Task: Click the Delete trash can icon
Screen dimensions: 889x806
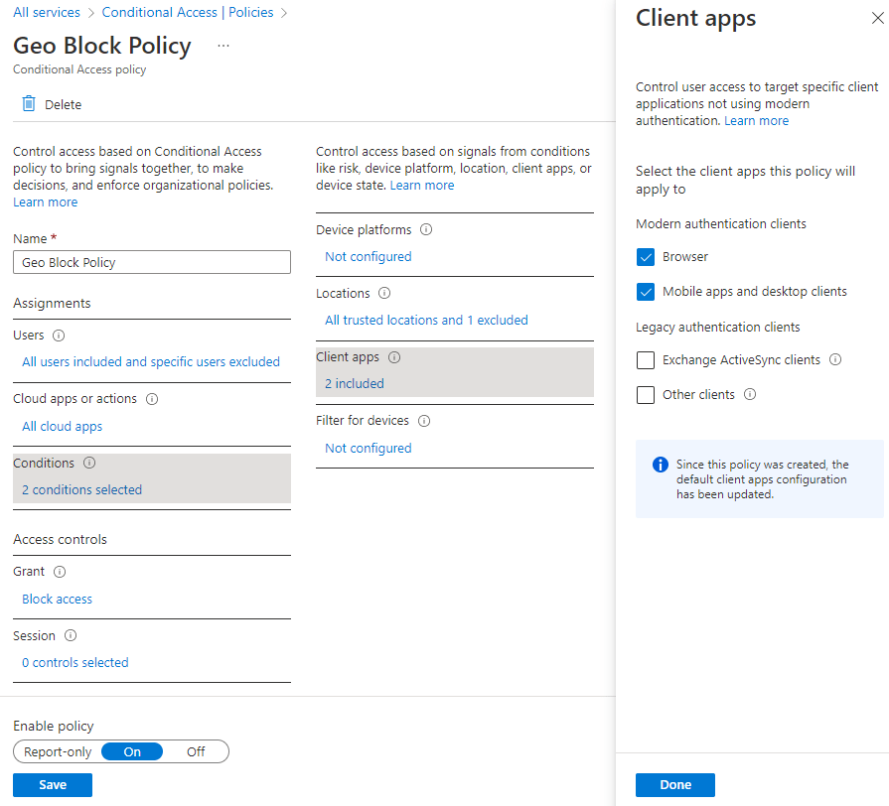Action: click(29, 104)
